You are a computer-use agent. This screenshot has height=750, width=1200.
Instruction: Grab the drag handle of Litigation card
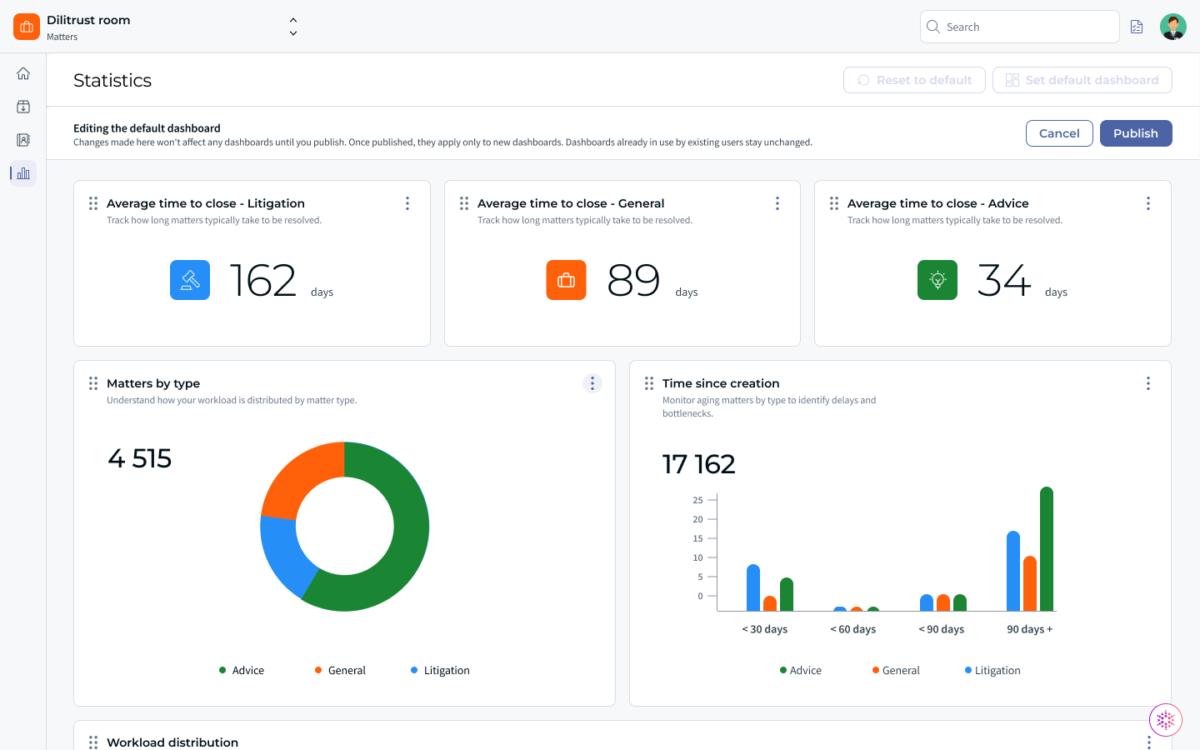coord(93,203)
